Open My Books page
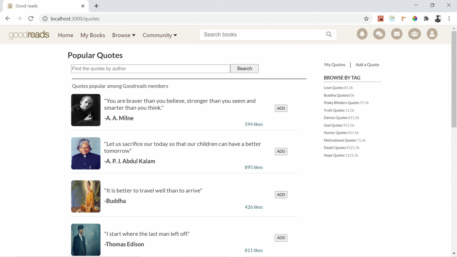This screenshot has width=457, height=257. click(x=93, y=35)
